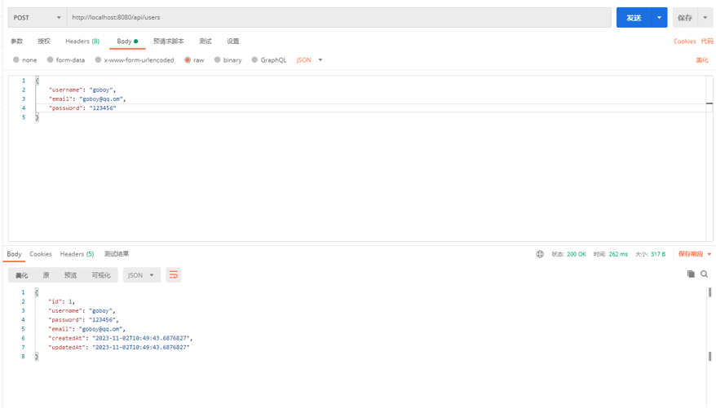Screen dimensions: 716x408
Task: Copy the response body with the copy icon
Action: click(x=691, y=274)
